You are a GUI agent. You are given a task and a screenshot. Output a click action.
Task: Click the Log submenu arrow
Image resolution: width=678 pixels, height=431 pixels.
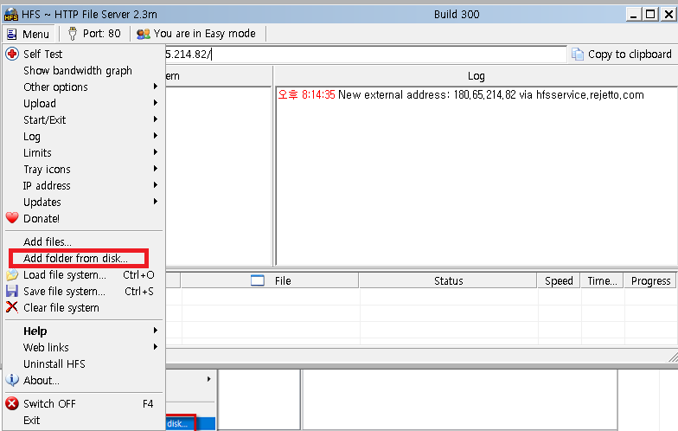156,136
